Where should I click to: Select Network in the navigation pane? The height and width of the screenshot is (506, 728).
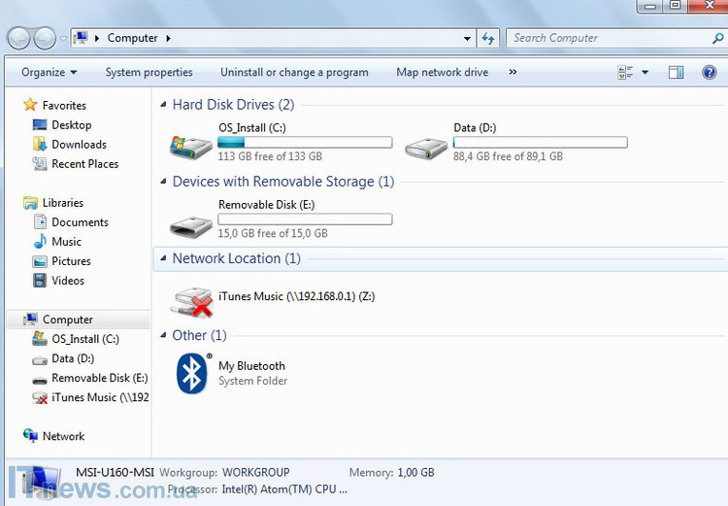[x=63, y=436]
